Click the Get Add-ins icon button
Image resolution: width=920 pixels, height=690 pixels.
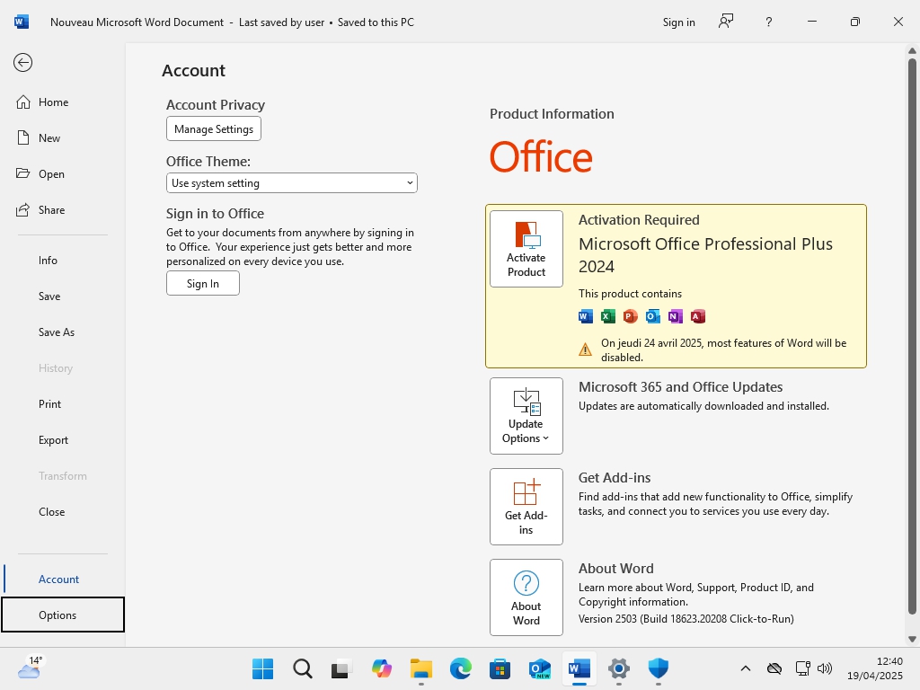pyautogui.click(x=526, y=507)
